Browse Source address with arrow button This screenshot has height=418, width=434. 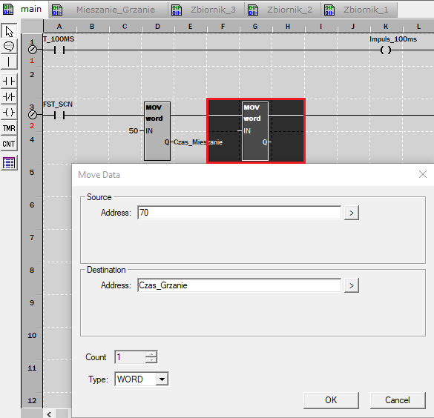tap(352, 213)
